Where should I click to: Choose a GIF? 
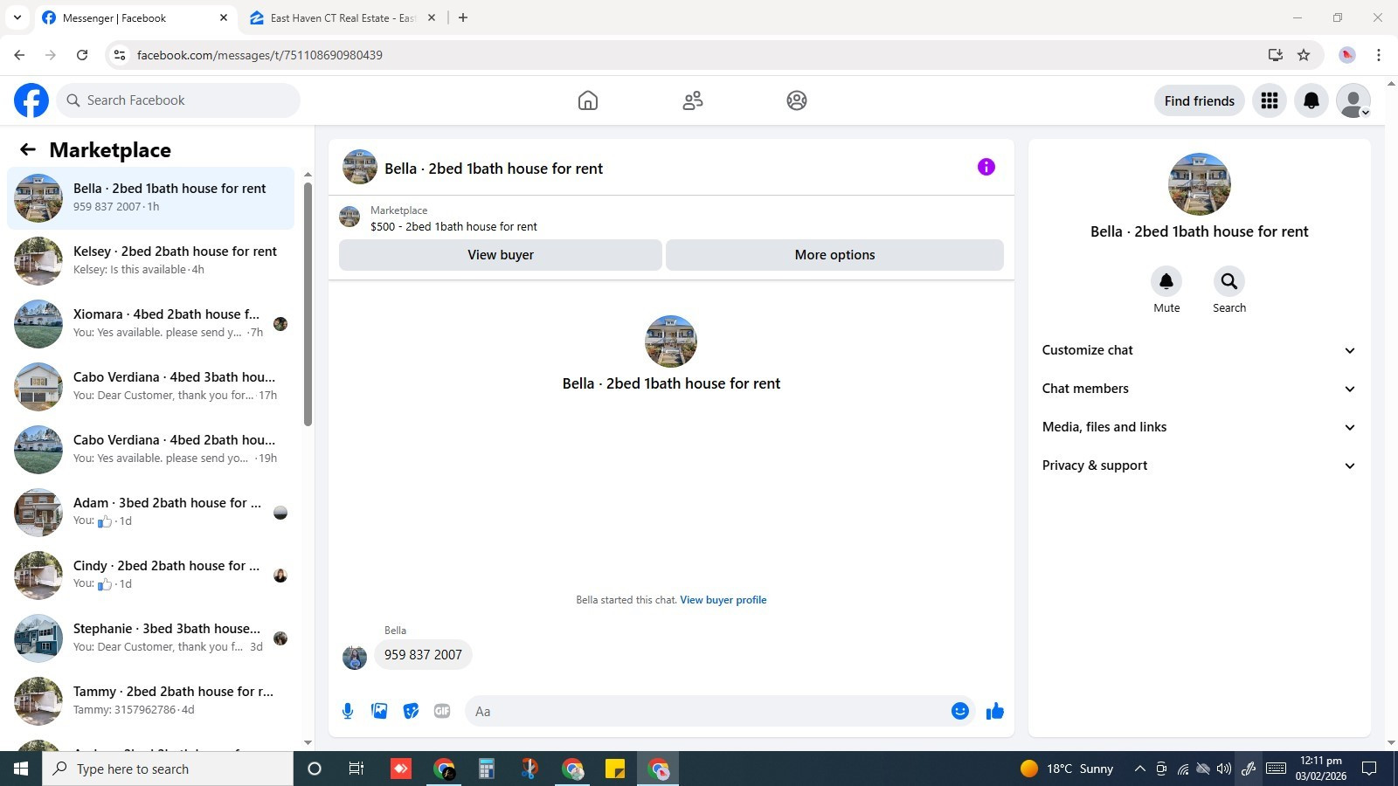click(442, 711)
